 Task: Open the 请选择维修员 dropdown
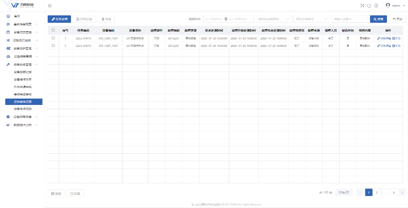[311, 19]
